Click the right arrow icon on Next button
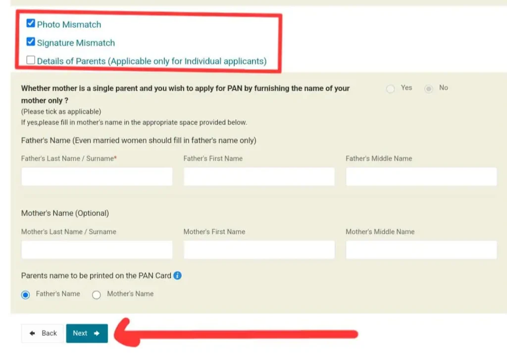 (97, 333)
